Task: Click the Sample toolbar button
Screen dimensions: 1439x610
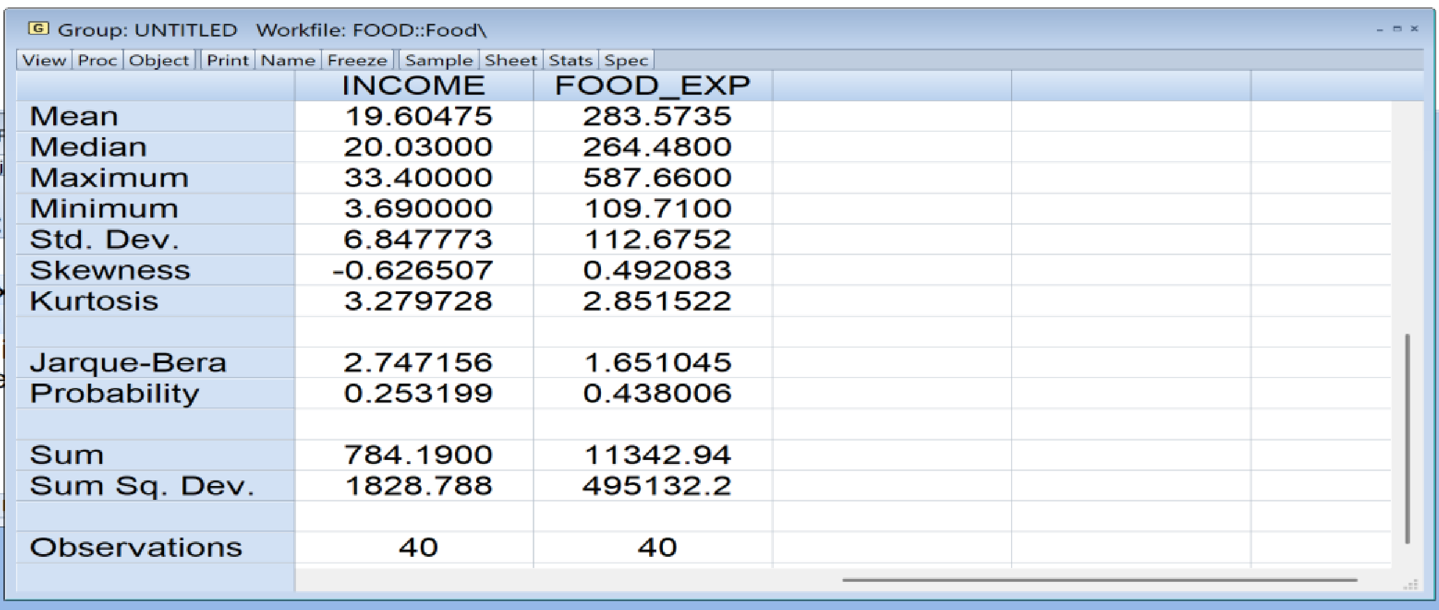Action: 439,60
